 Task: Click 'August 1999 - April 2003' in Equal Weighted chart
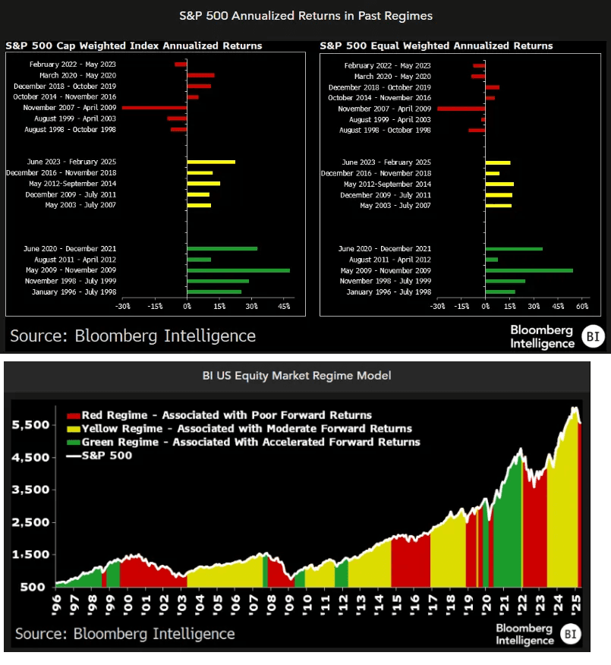[390, 120]
